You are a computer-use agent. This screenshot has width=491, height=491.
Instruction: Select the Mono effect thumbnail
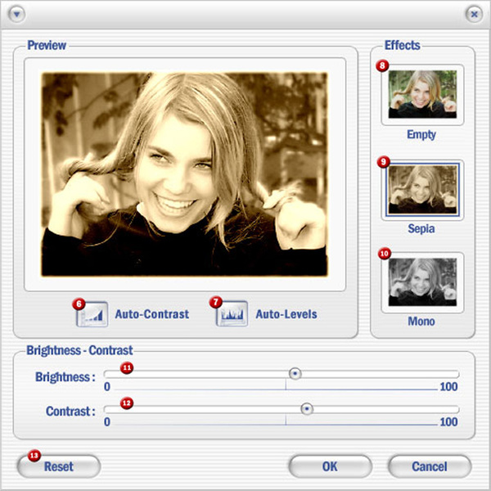pos(422,282)
